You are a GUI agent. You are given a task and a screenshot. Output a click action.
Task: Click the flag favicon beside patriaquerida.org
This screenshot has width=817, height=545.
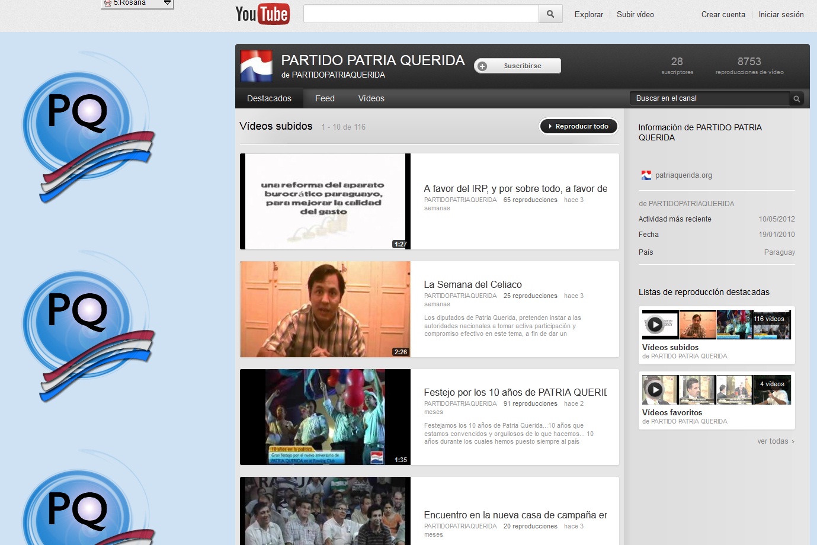coord(646,175)
